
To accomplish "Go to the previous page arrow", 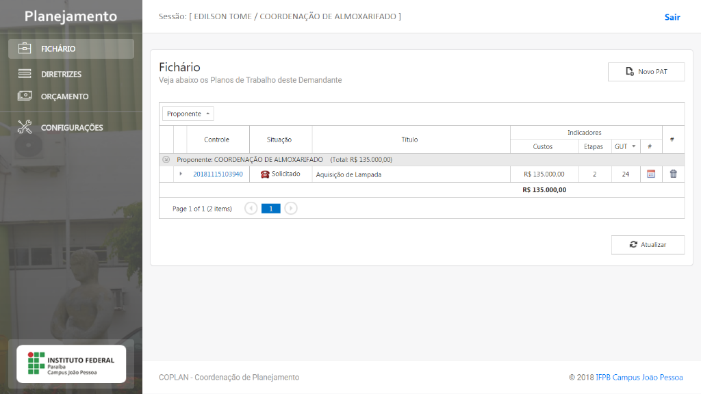I will click(251, 209).
